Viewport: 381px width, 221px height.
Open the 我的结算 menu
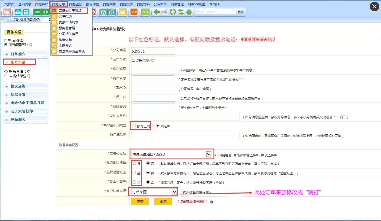[109, 4]
